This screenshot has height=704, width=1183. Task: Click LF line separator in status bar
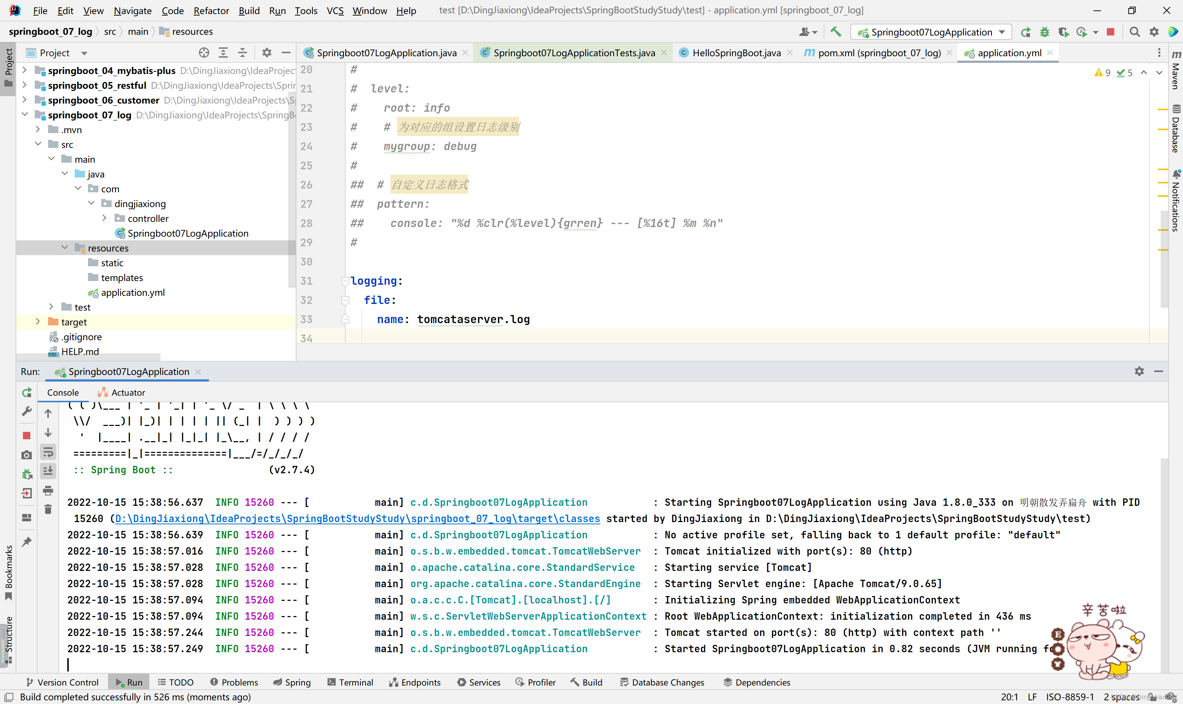[x=1032, y=697]
